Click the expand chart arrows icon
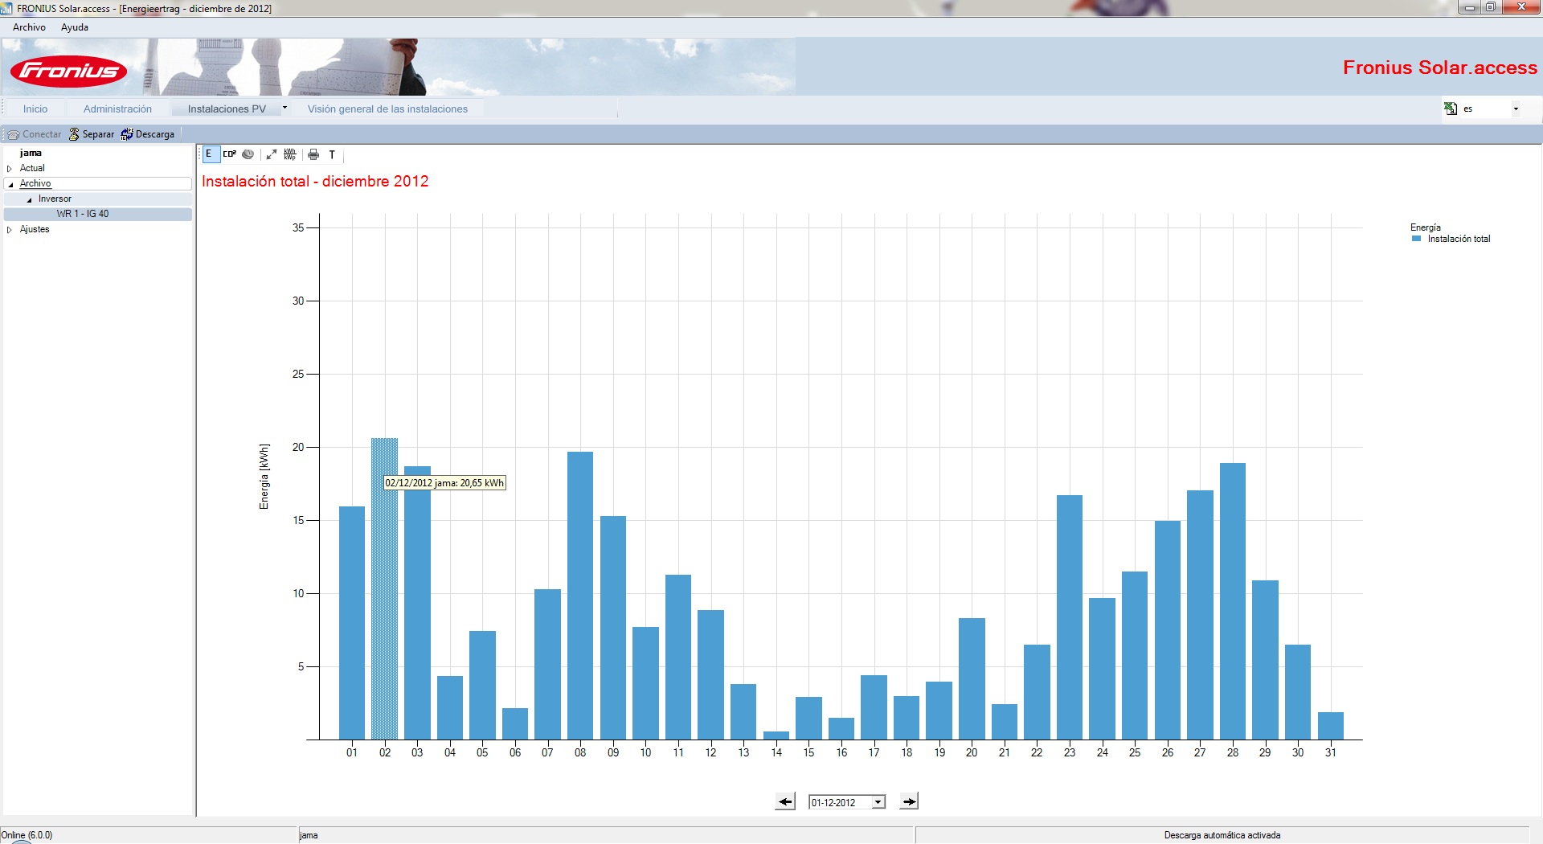The height and width of the screenshot is (844, 1543). 272,154
